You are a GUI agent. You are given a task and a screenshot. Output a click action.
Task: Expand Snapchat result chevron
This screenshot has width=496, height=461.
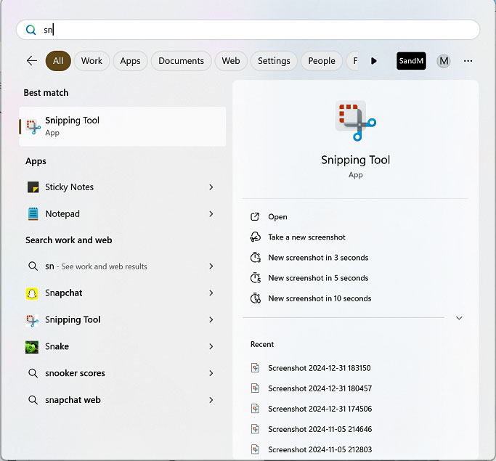pyautogui.click(x=211, y=293)
